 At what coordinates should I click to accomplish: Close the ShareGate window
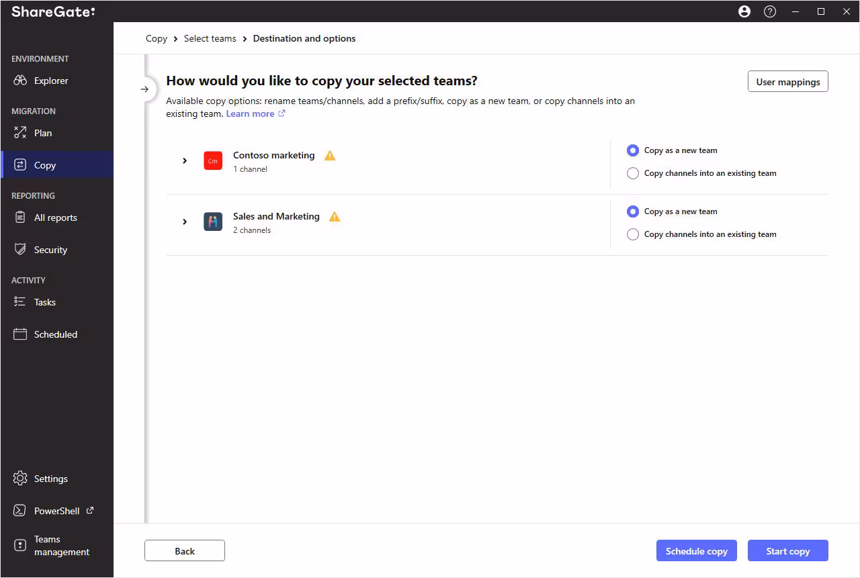tap(846, 11)
